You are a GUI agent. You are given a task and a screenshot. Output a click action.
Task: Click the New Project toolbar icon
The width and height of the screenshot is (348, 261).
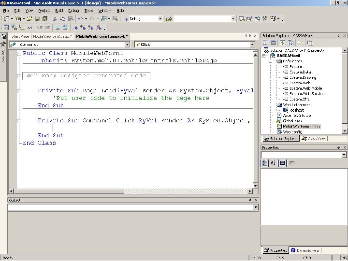tap(6, 19)
